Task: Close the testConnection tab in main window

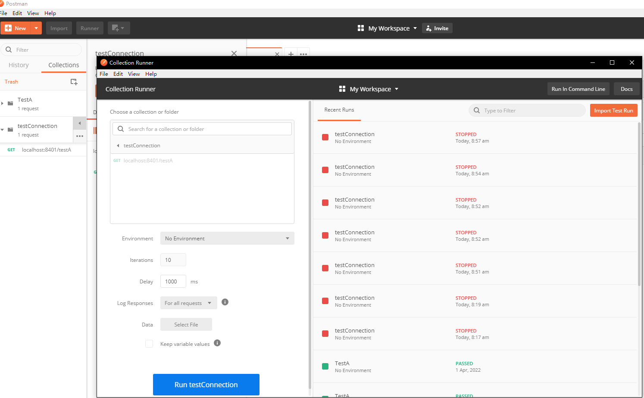Action: 234,53
